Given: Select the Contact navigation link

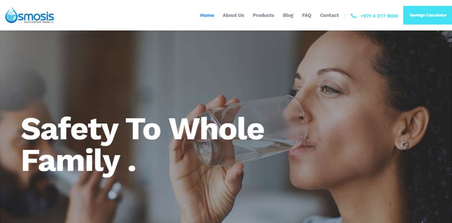Looking at the screenshot, I should 329,15.
